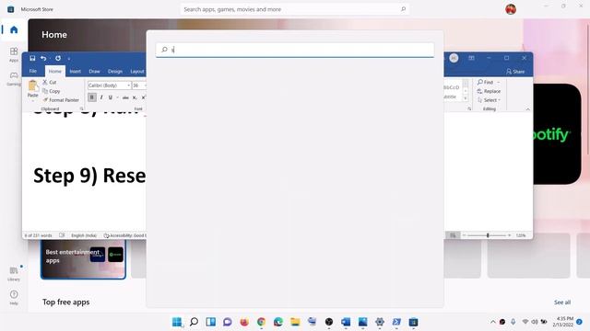The image size is (590, 331).
Task: Click the zoom out minus in Word status bar
Action: pyautogui.click(x=465, y=235)
